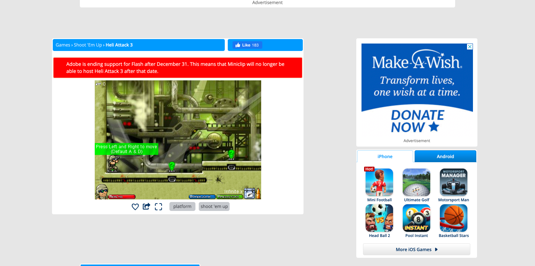Open the platform tag
This screenshot has height=266, width=535.
pyautogui.click(x=182, y=206)
